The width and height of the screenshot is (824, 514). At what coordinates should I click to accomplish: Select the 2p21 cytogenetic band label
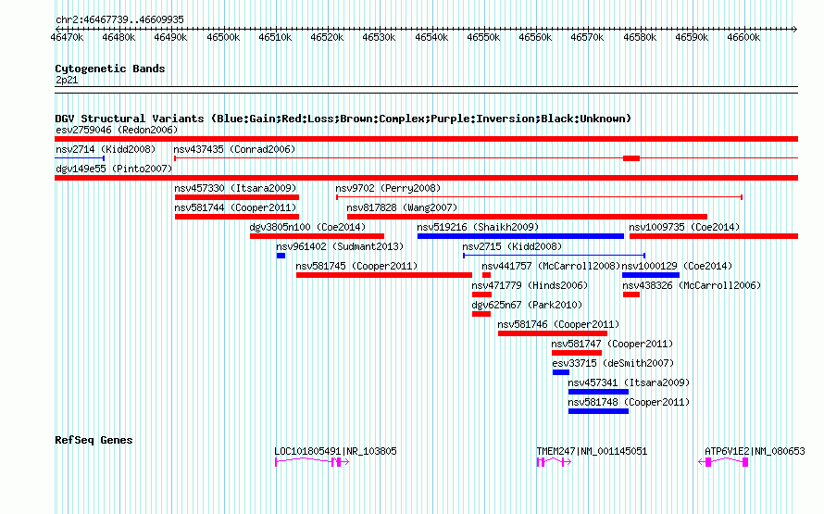click(67, 81)
